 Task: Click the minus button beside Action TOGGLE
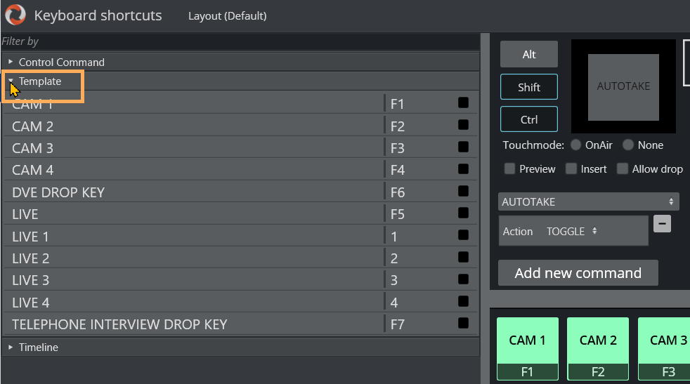pos(662,224)
